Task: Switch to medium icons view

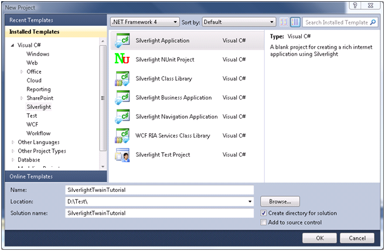Action: click(295, 22)
